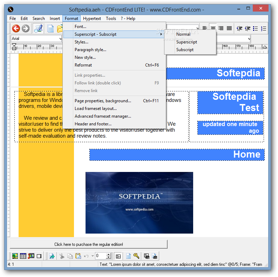Open the Tools menu
This screenshot has width=278, height=277.
(111, 19)
